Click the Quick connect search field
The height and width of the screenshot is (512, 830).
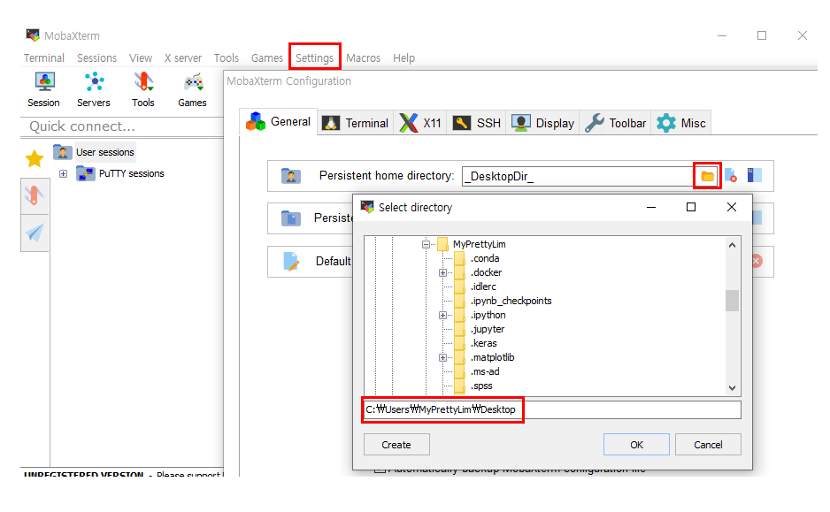pyautogui.click(x=122, y=126)
